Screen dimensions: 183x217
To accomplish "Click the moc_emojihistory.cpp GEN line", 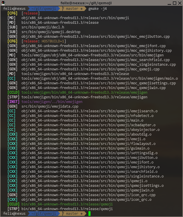I will pyautogui.click(x=90, y=50).
